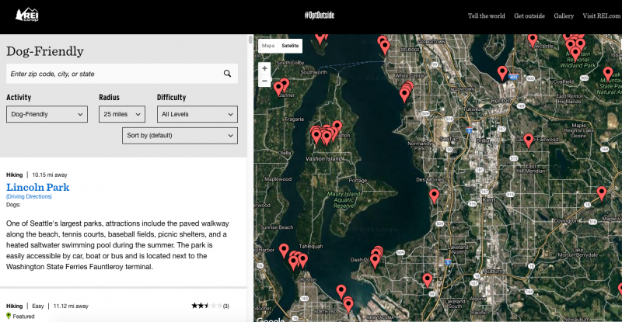
Task: Switch map to Mapa view
Action: [268, 46]
